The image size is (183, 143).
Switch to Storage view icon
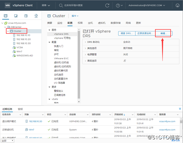tap(26, 16)
